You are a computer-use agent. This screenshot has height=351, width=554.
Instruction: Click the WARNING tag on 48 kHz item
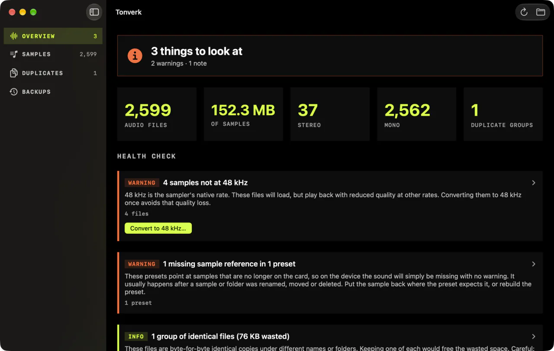tap(142, 183)
